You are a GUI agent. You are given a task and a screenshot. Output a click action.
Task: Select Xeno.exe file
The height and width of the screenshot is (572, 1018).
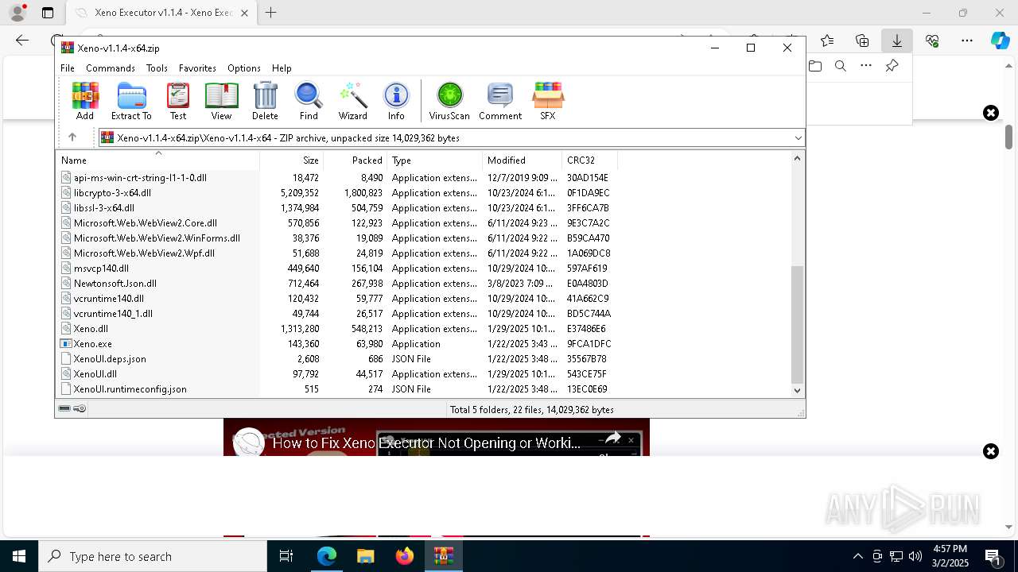92,344
